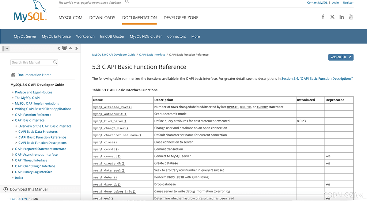Open the More menu item

[195, 36]
